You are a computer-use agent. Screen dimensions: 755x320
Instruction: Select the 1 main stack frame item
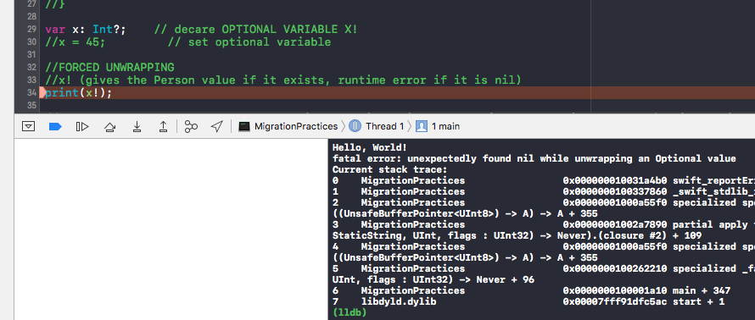tap(437, 126)
